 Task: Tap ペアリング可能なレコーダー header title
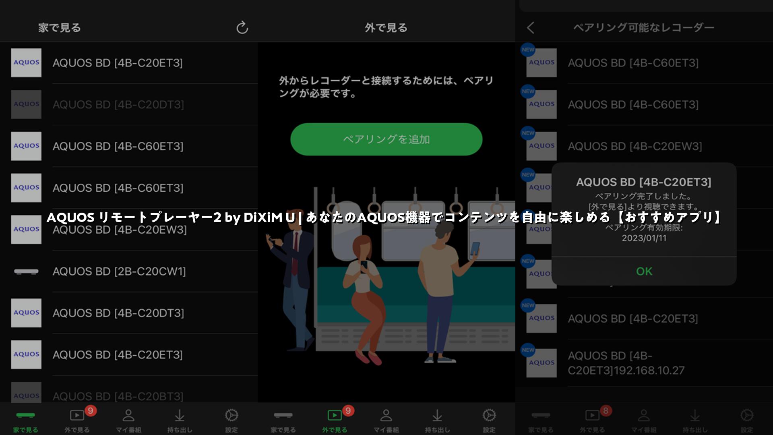pyautogui.click(x=644, y=27)
